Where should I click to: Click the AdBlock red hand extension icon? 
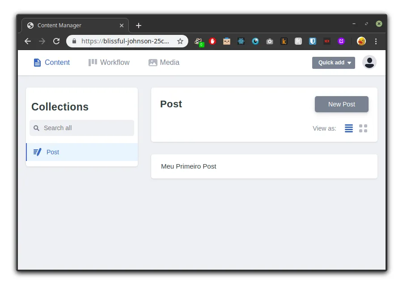click(x=212, y=41)
